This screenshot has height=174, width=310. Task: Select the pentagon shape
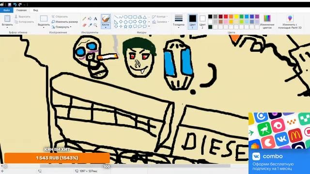click(126, 22)
